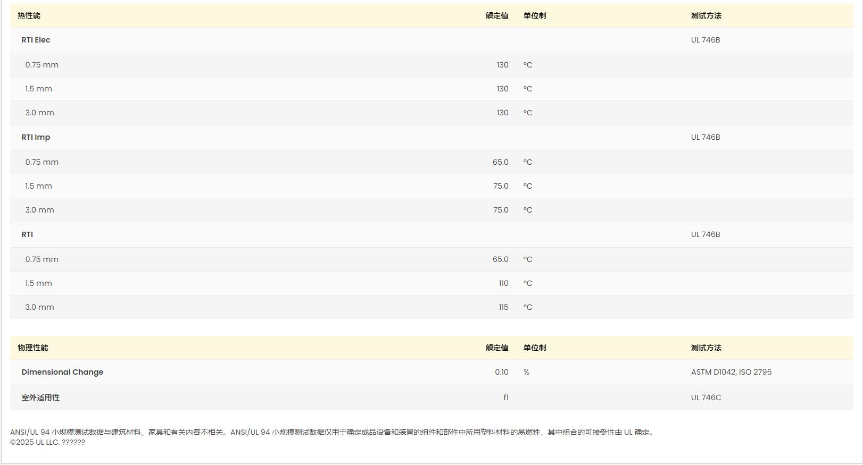863x465 pixels.
Task: Select "测试方法" header in the 热性能 table
Action: (x=706, y=16)
